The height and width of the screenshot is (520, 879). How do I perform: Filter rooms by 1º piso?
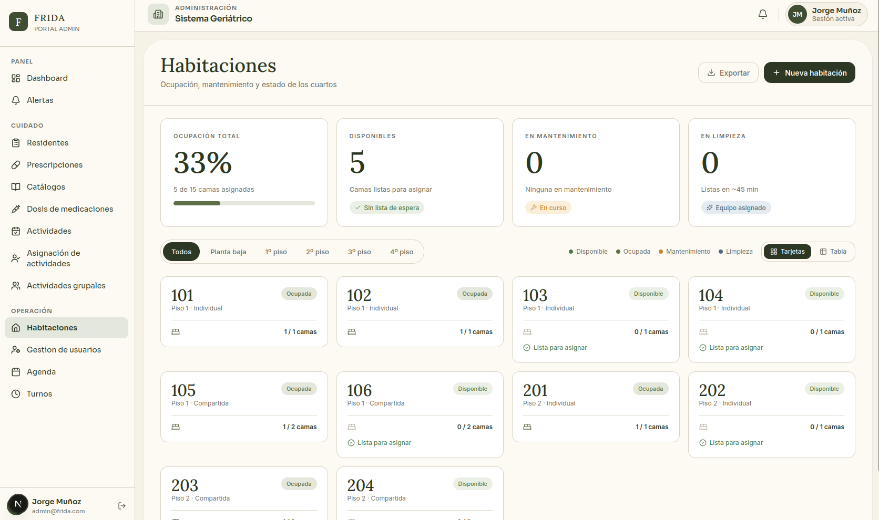(276, 252)
